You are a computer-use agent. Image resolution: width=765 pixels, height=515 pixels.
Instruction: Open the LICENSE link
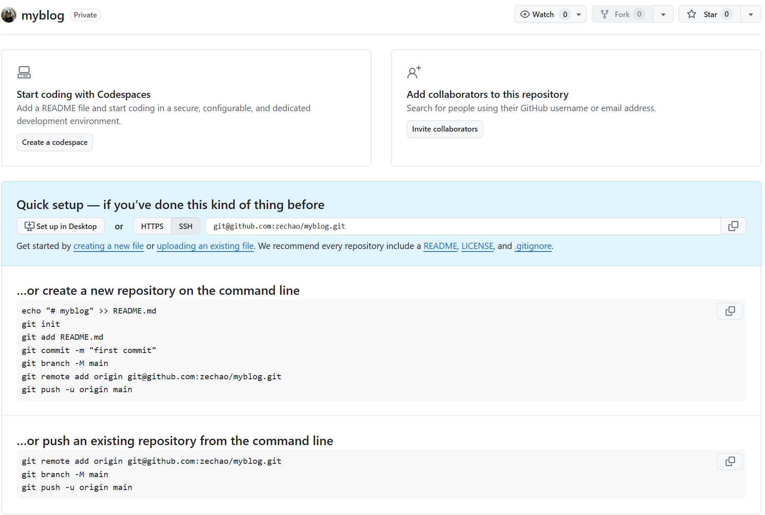coord(477,246)
